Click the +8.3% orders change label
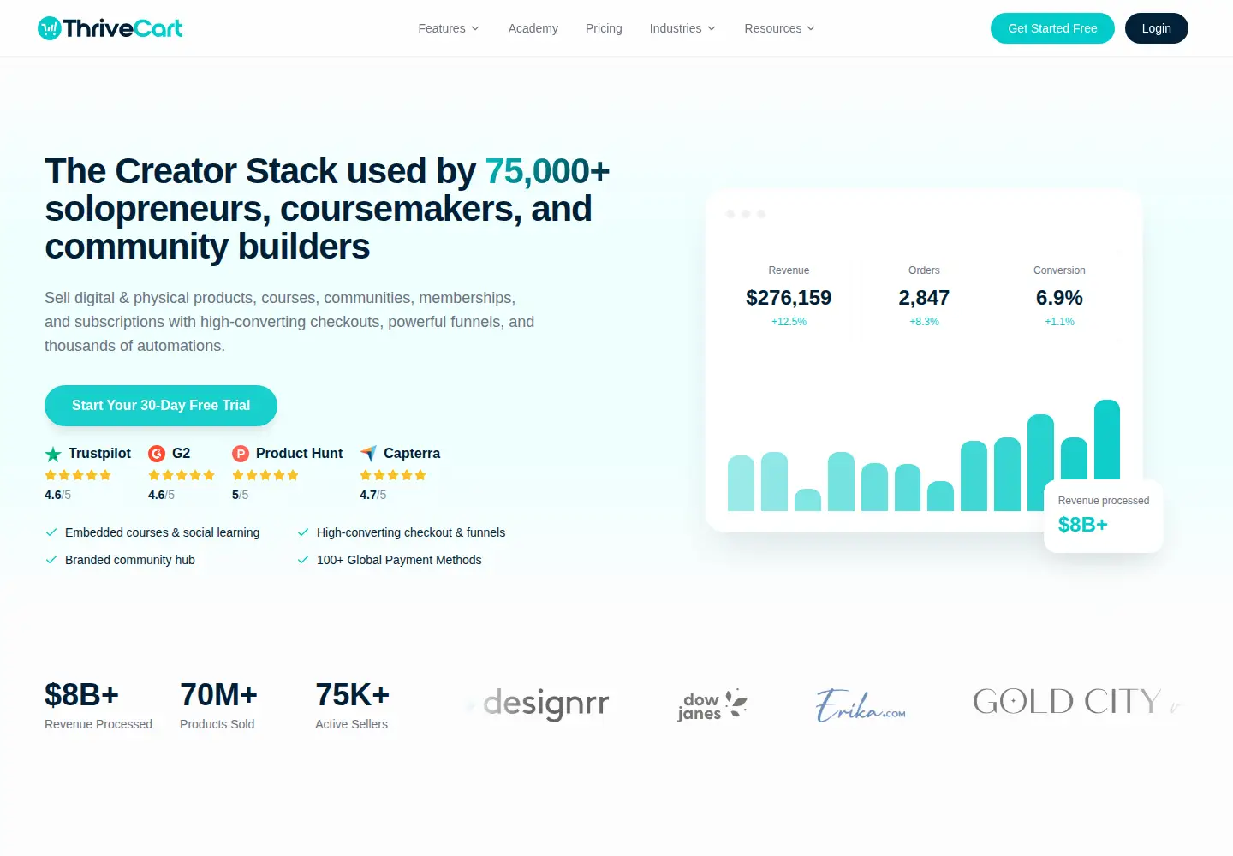 (x=924, y=322)
